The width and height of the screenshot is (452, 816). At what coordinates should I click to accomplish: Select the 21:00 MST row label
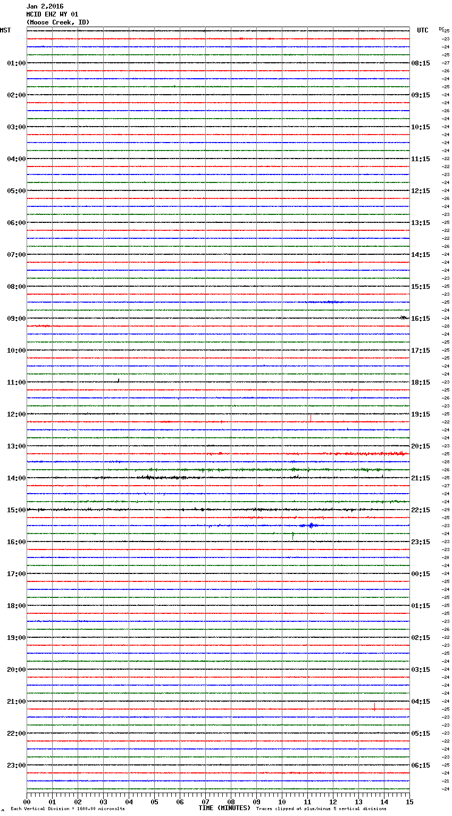16,702
